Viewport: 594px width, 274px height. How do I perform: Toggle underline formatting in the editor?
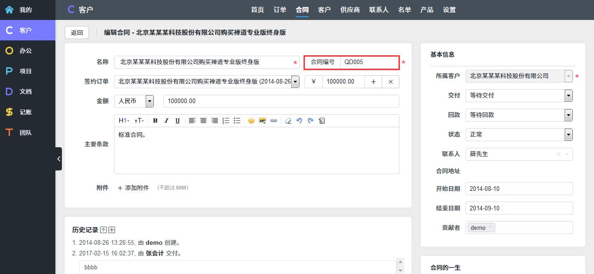click(177, 121)
